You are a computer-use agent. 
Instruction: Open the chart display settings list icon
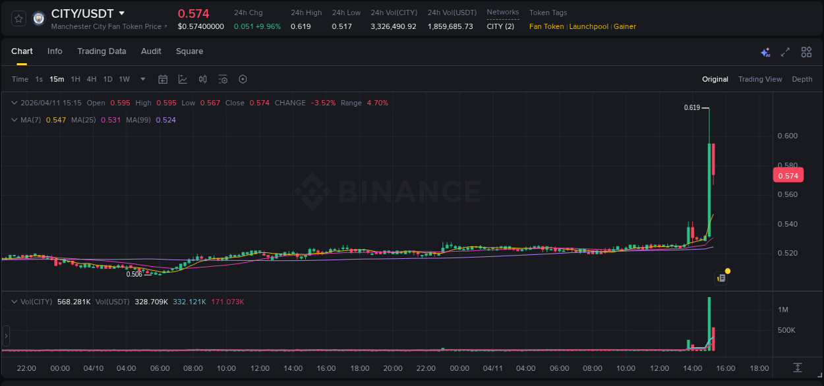tap(223, 79)
